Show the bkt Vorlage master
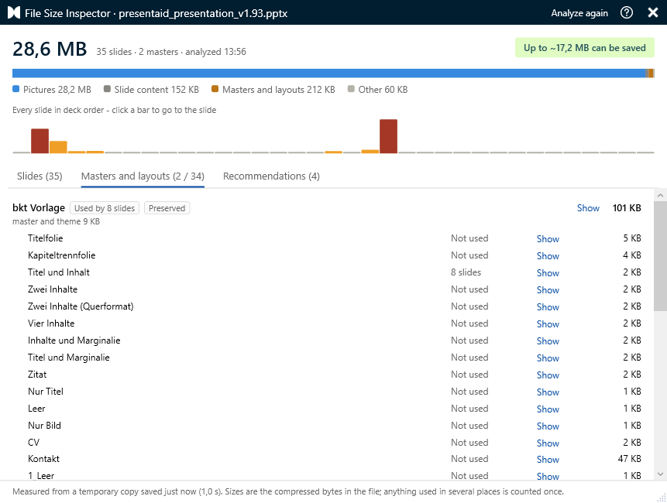This screenshot has width=667, height=503. [x=588, y=207]
